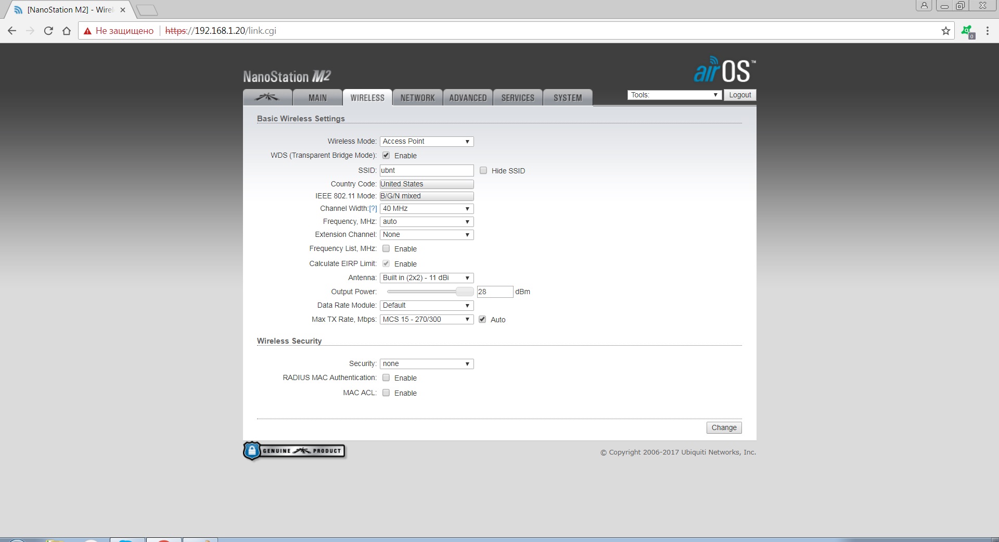The width and height of the screenshot is (999, 542).
Task: Click the Chrome user profile icon
Action: (x=924, y=6)
